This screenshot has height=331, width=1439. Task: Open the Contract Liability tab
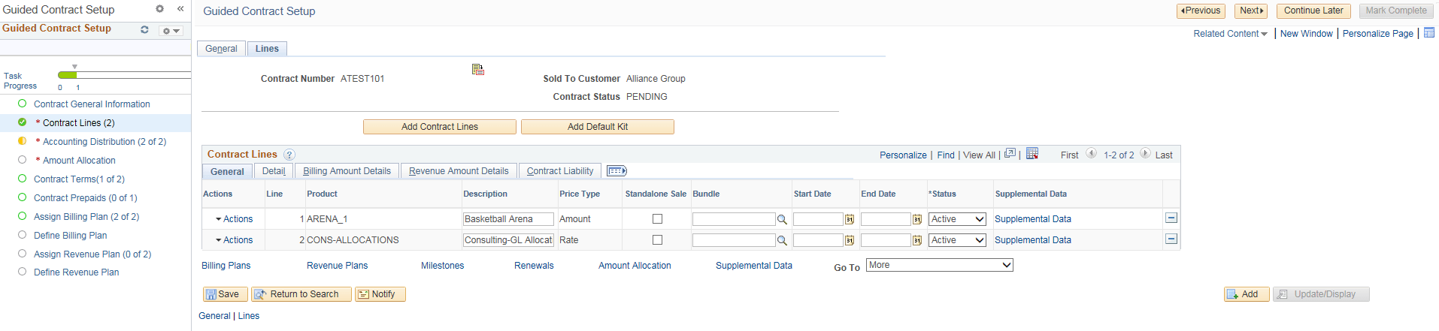tap(559, 171)
